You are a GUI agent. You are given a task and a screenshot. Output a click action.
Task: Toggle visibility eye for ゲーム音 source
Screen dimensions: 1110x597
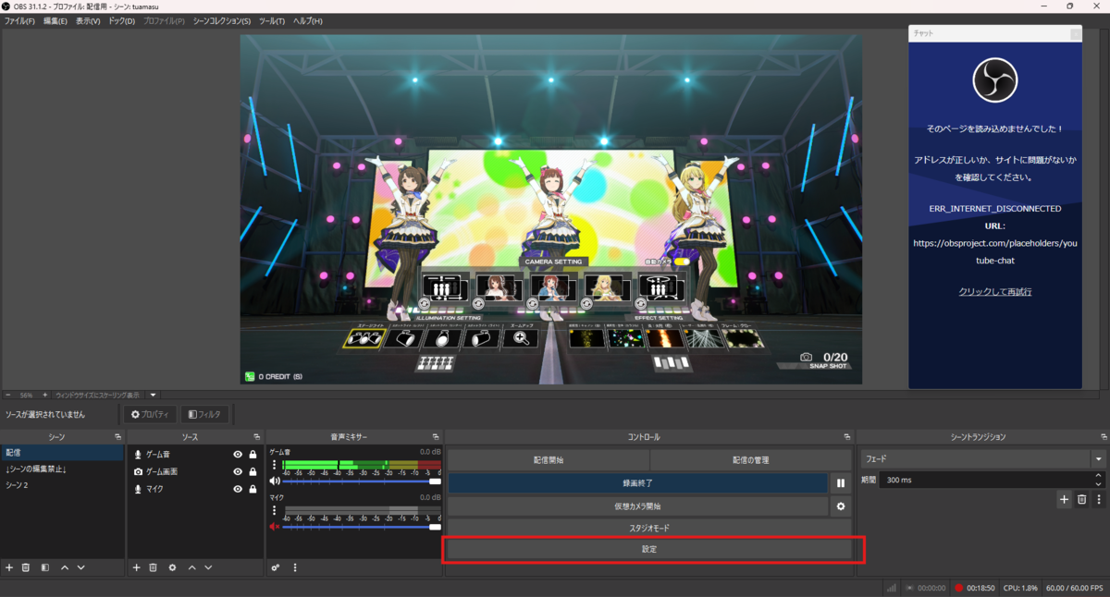[238, 455]
